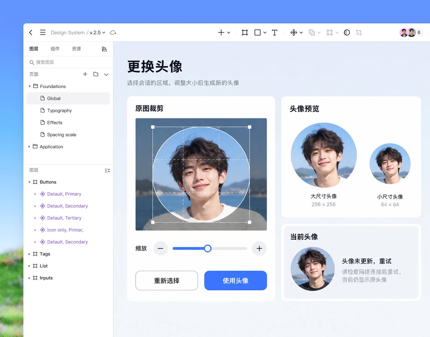This screenshot has height=337, width=430.
Task: Click the 搜索图层 search field
Action: pyautogui.click(x=68, y=62)
